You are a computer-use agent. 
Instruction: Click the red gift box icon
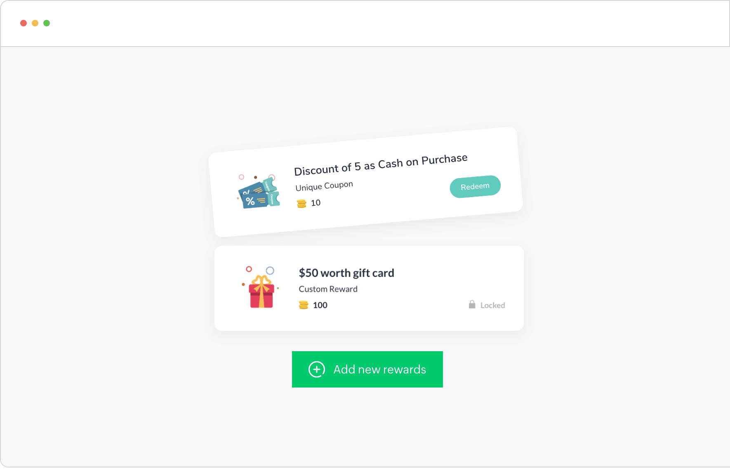pos(261,287)
